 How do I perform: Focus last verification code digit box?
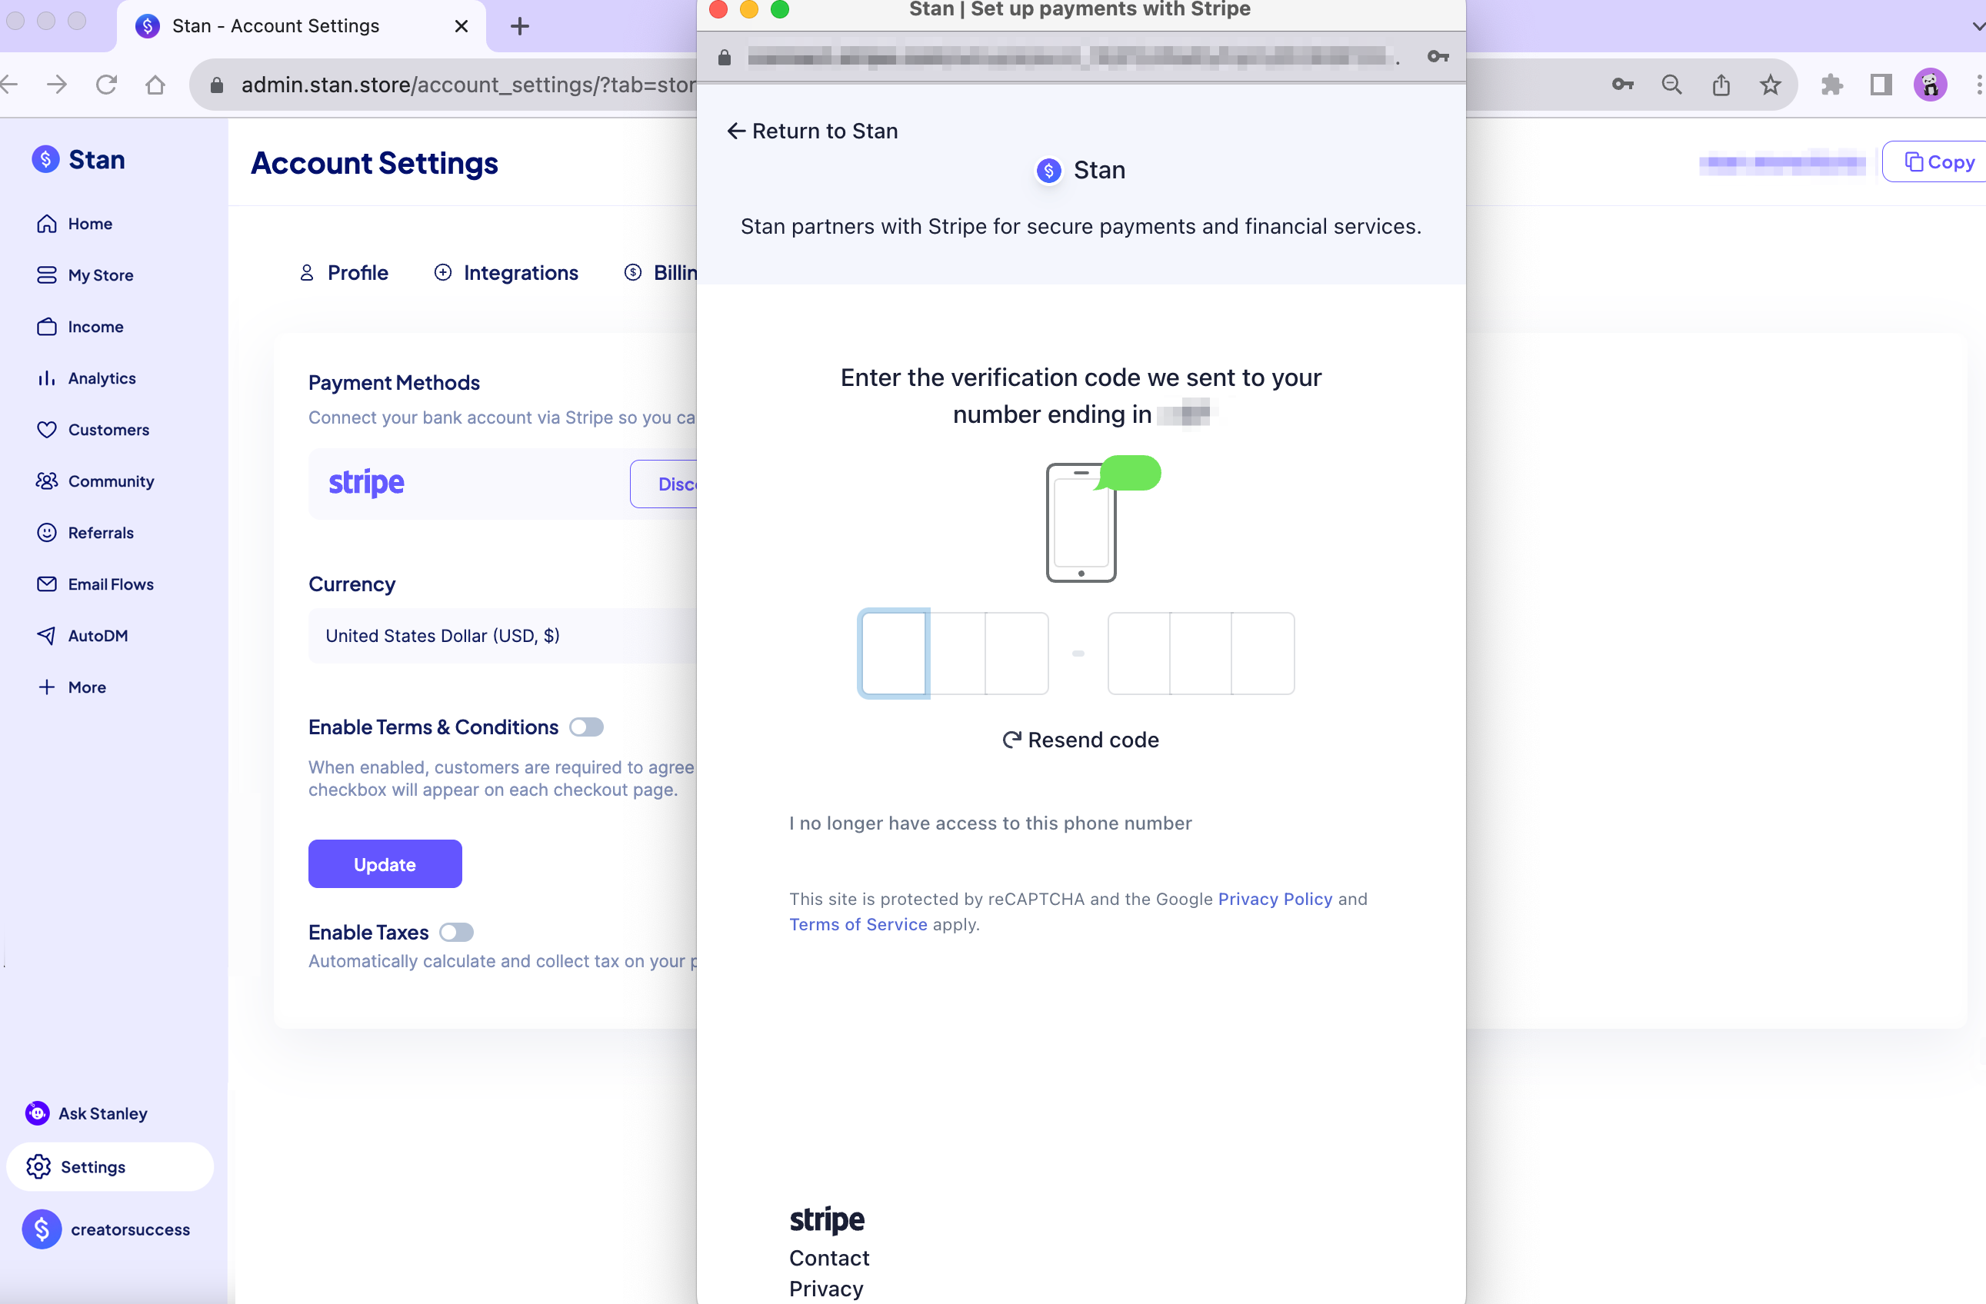pyautogui.click(x=1262, y=654)
